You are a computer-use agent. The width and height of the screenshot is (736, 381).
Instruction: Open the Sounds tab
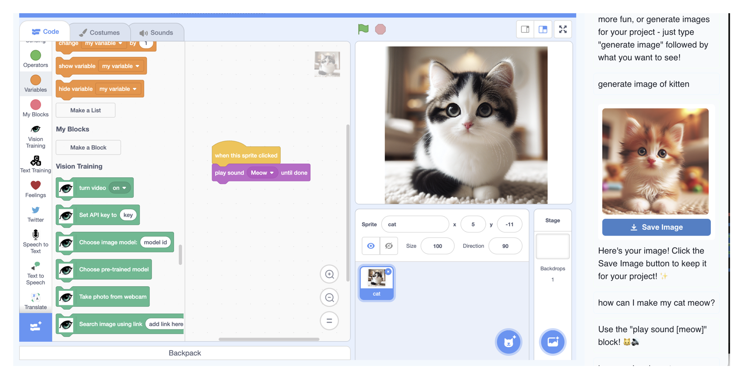click(157, 32)
